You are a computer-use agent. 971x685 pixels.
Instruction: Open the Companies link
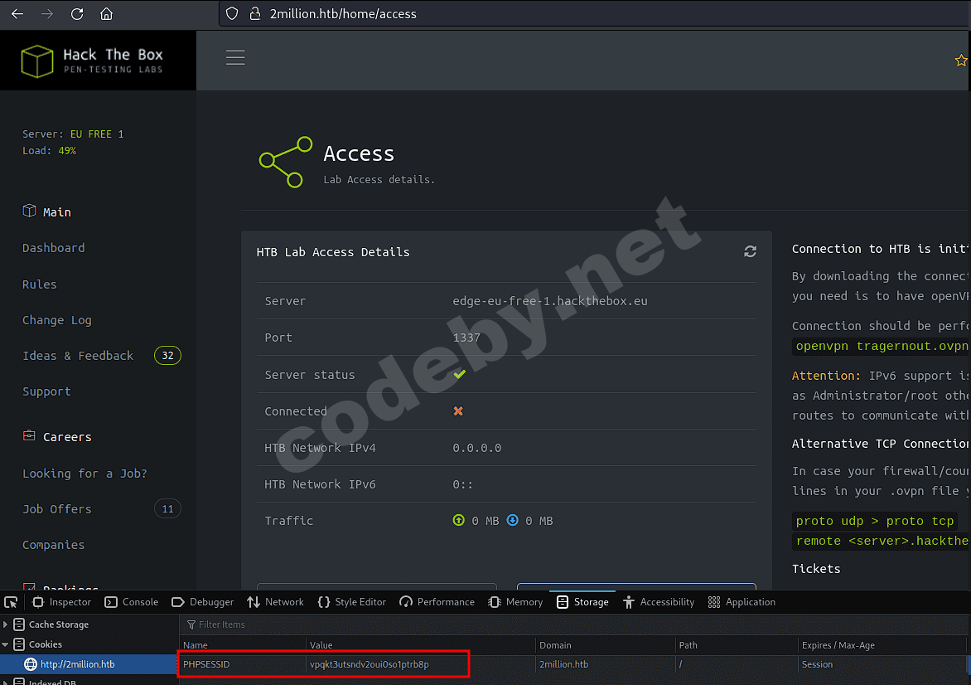click(x=54, y=544)
